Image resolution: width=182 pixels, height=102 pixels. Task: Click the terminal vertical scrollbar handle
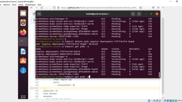[x=159, y=75]
